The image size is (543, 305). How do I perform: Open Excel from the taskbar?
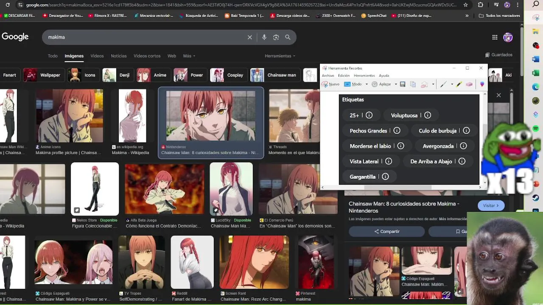[536, 73]
